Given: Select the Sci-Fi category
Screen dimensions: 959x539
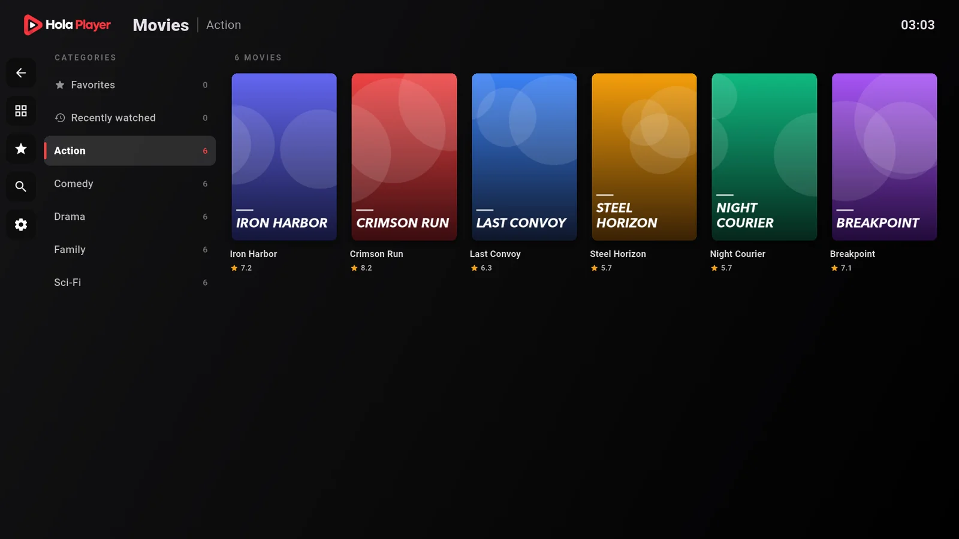Looking at the screenshot, I should 130,283.
